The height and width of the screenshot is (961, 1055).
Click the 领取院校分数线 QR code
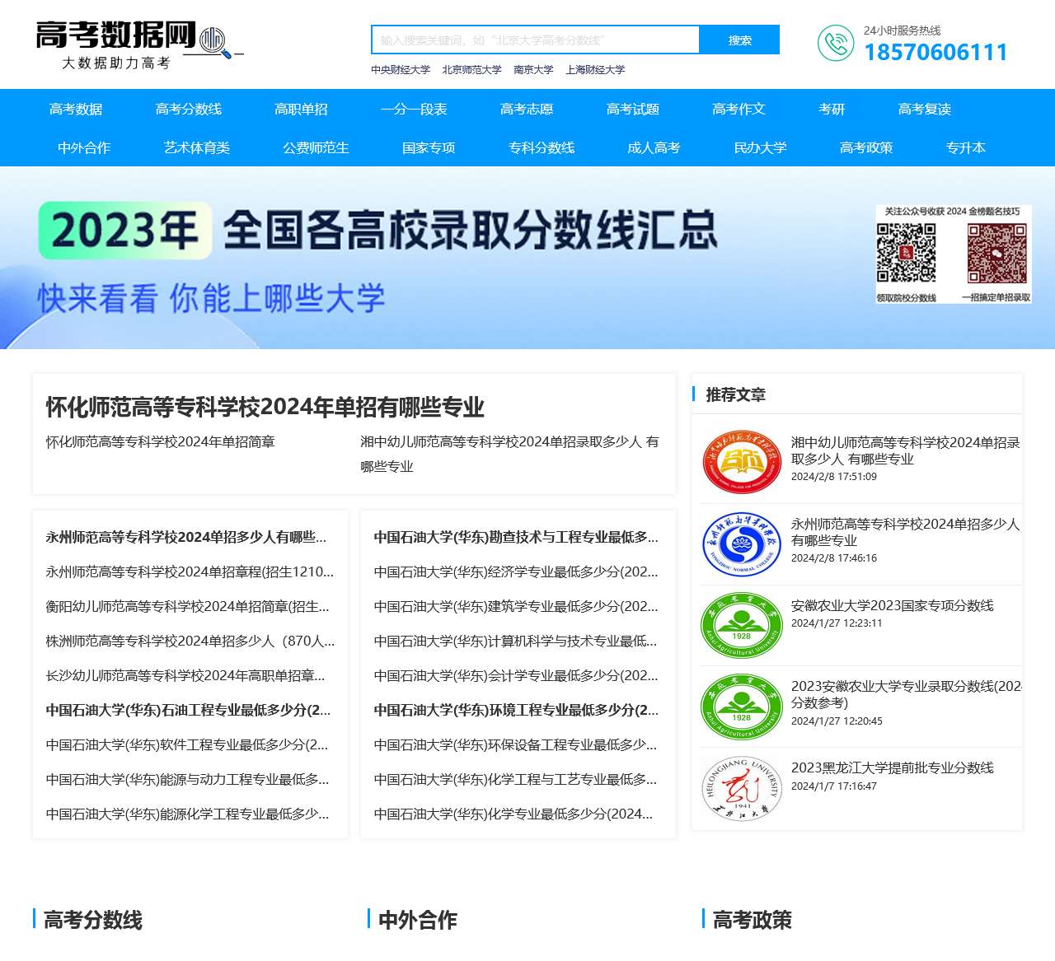[x=907, y=251]
